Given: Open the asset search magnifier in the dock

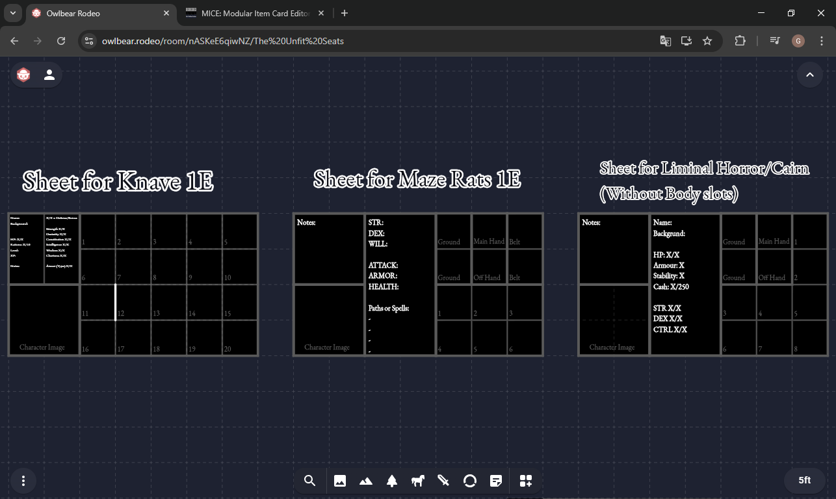Looking at the screenshot, I should pos(309,481).
